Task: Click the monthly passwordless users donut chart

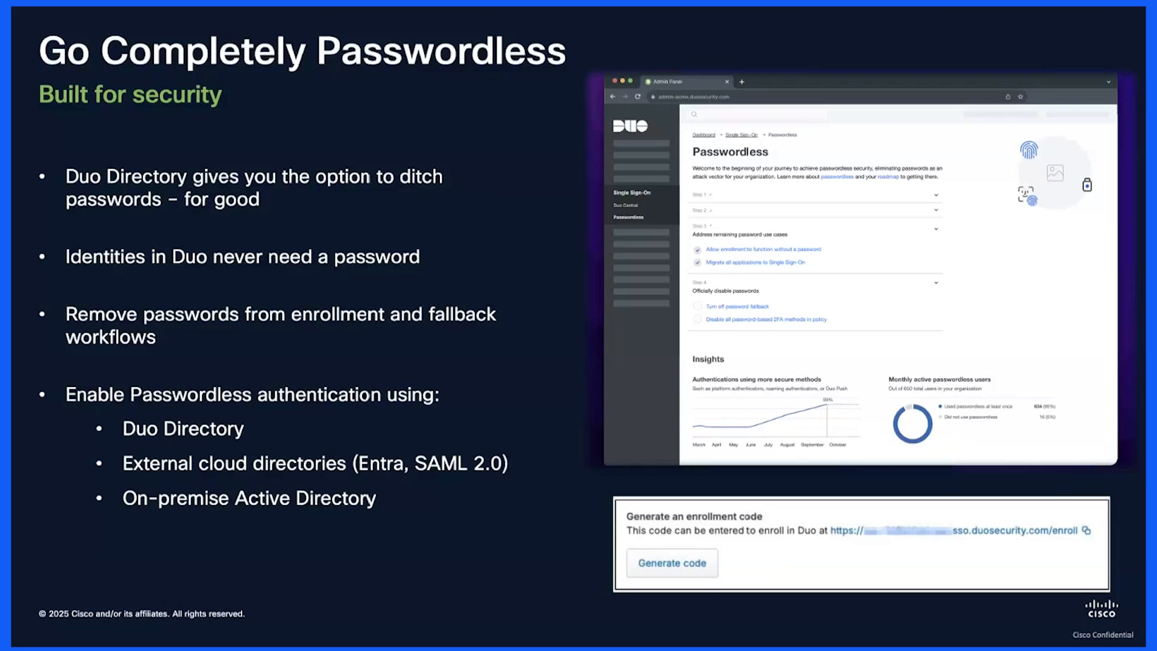Action: (912, 424)
